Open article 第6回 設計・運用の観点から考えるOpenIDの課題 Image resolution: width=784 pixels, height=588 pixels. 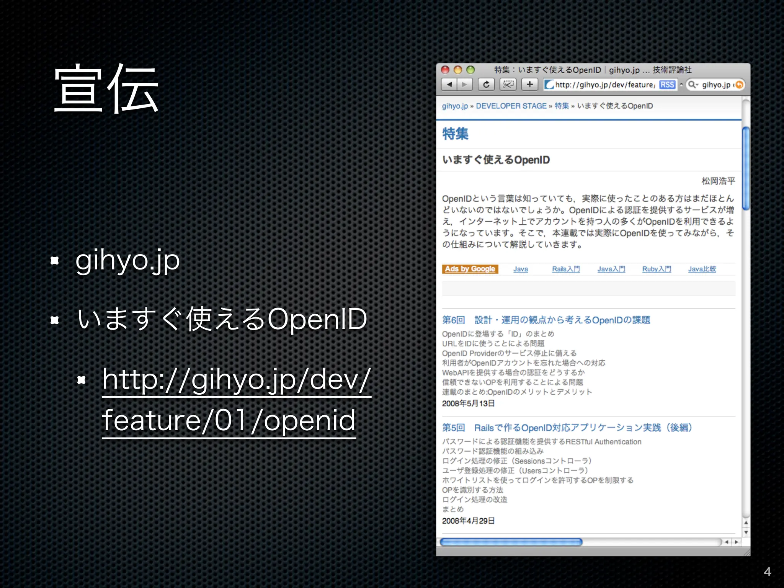(546, 320)
